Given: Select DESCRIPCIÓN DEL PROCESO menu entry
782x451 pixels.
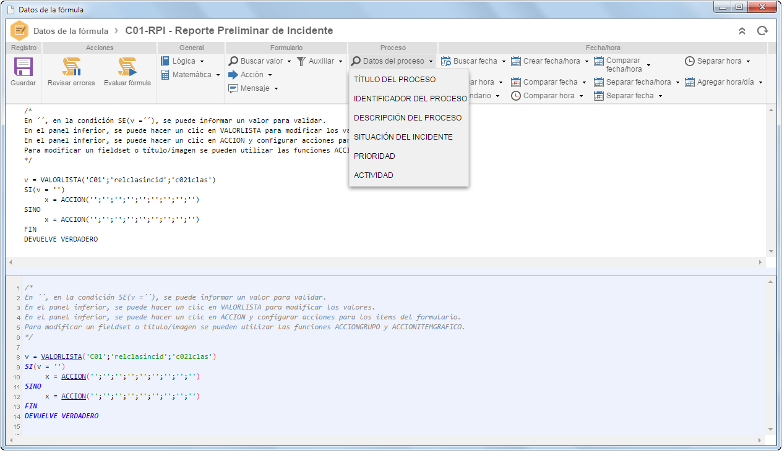Looking at the screenshot, I should (x=409, y=118).
